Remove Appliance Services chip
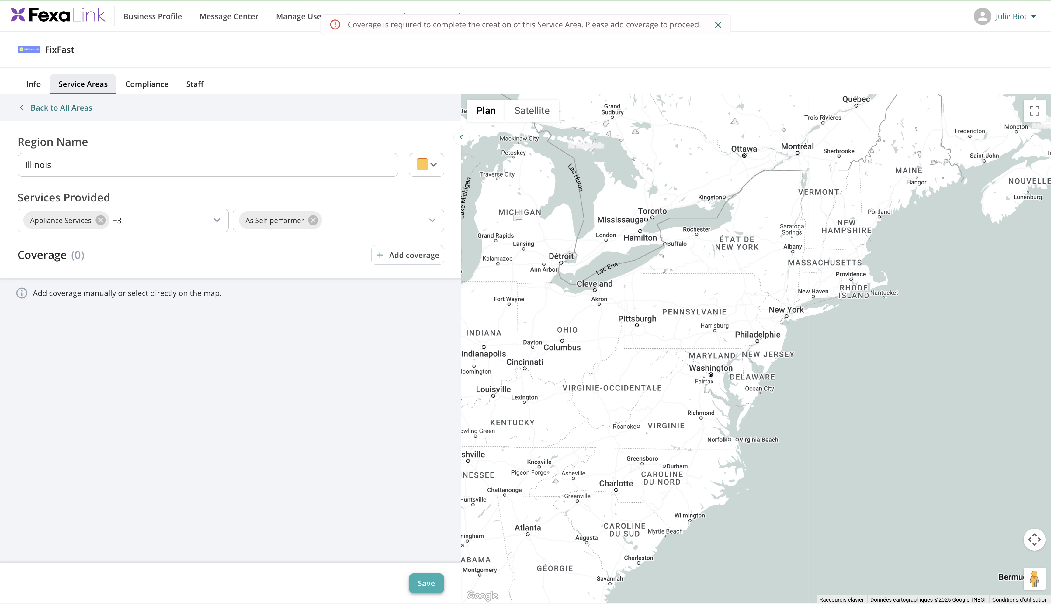The width and height of the screenshot is (1051, 604). tap(100, 220)
